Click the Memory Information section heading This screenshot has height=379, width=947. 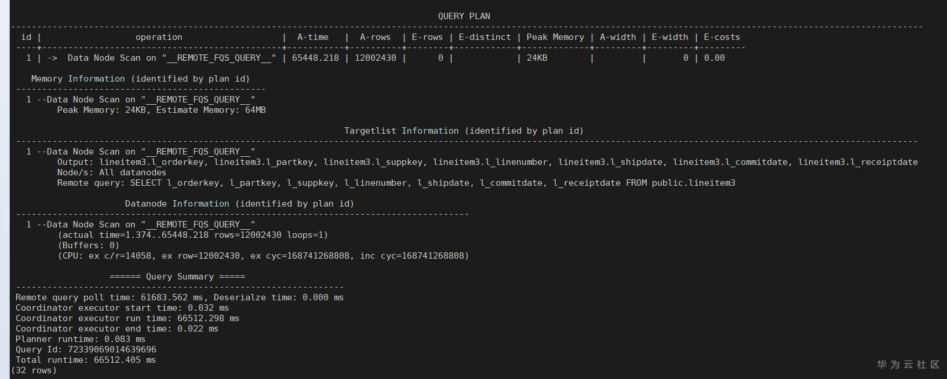(x=140, y=79)
